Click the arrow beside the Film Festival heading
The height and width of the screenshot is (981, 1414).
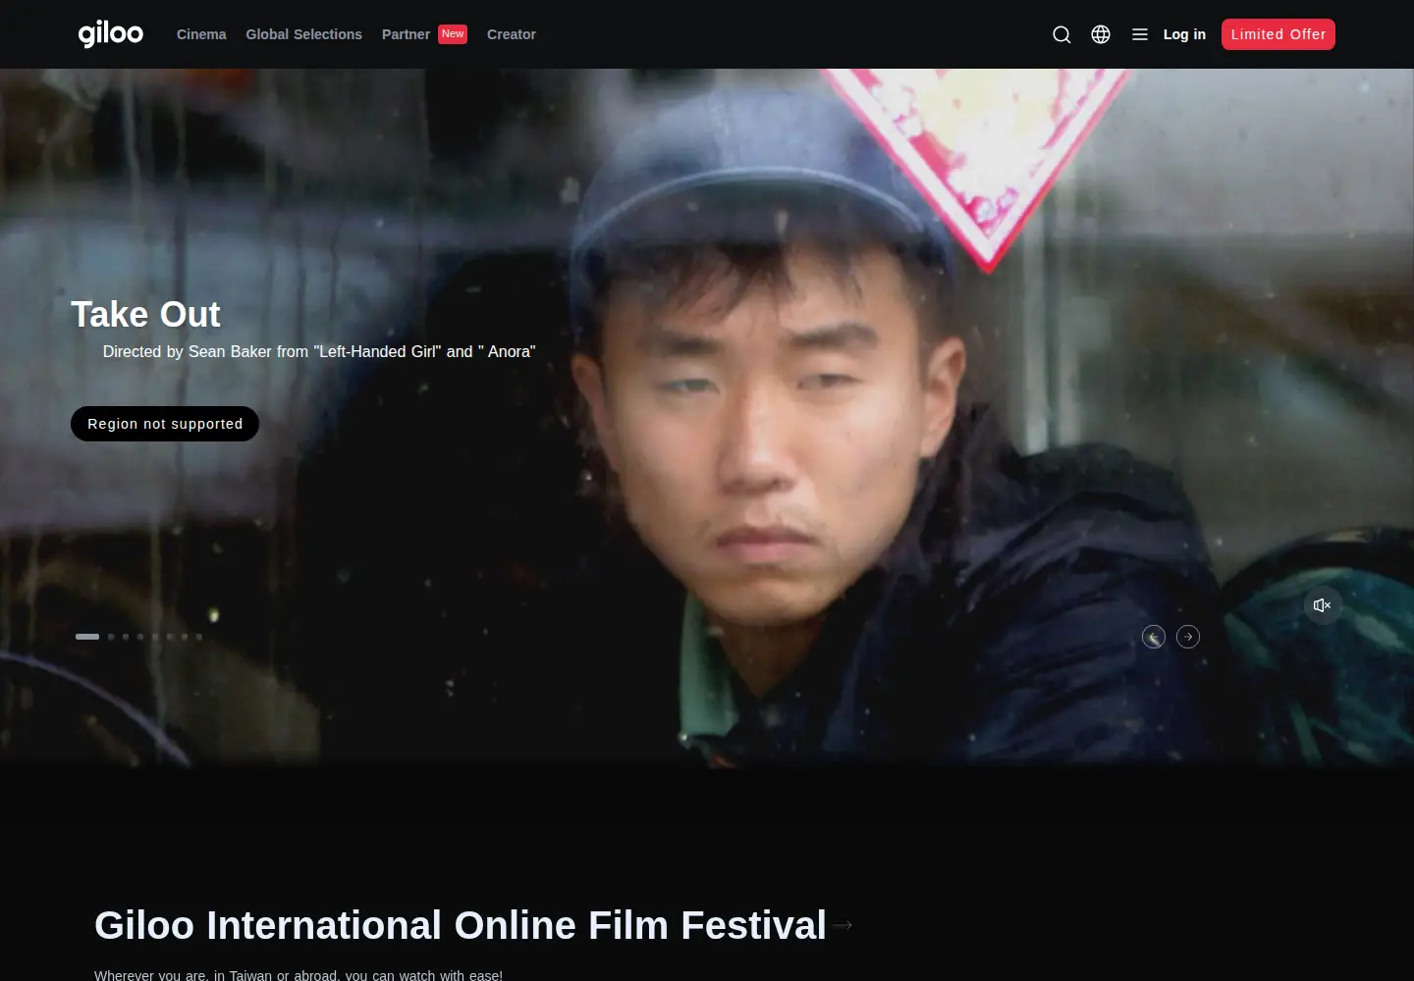click(843, 925)
